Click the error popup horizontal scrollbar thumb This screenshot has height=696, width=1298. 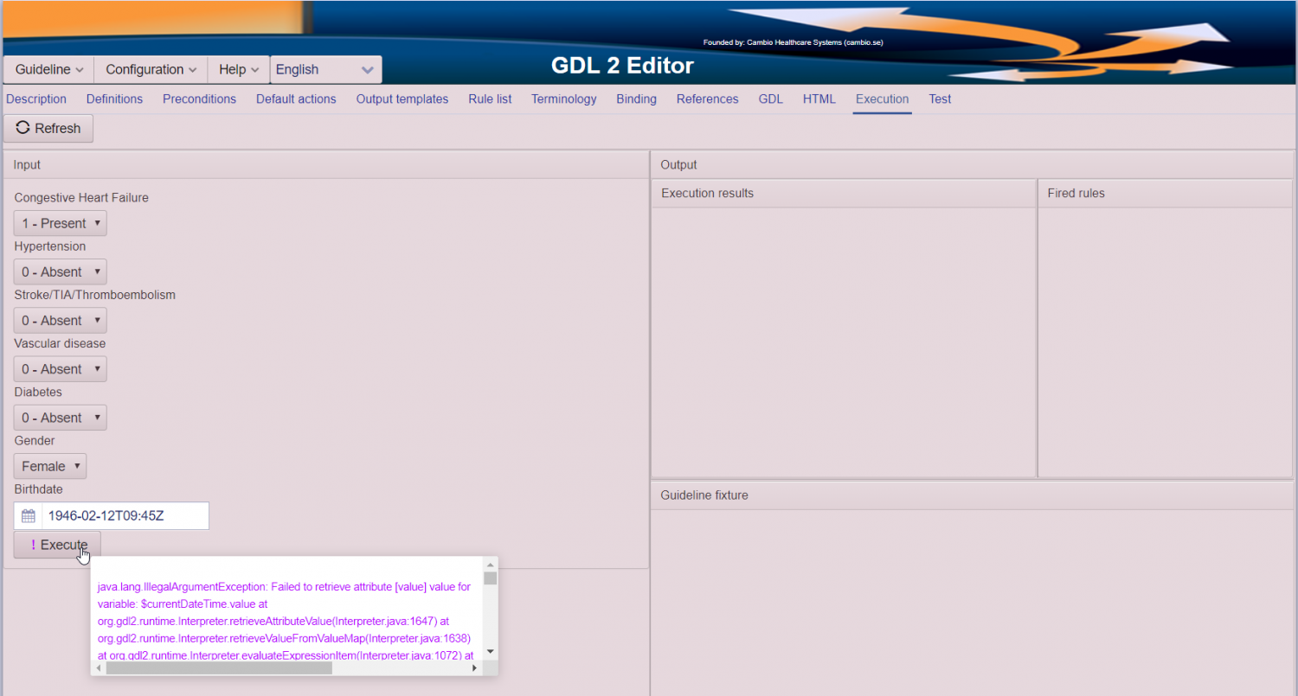[219, 667]
